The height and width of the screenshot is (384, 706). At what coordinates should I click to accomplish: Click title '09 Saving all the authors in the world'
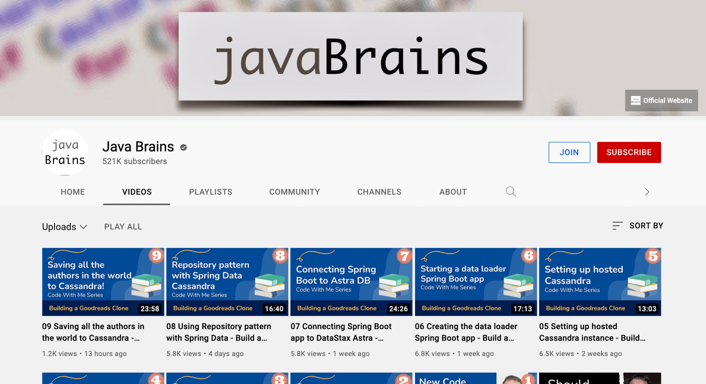click(93, 332)
